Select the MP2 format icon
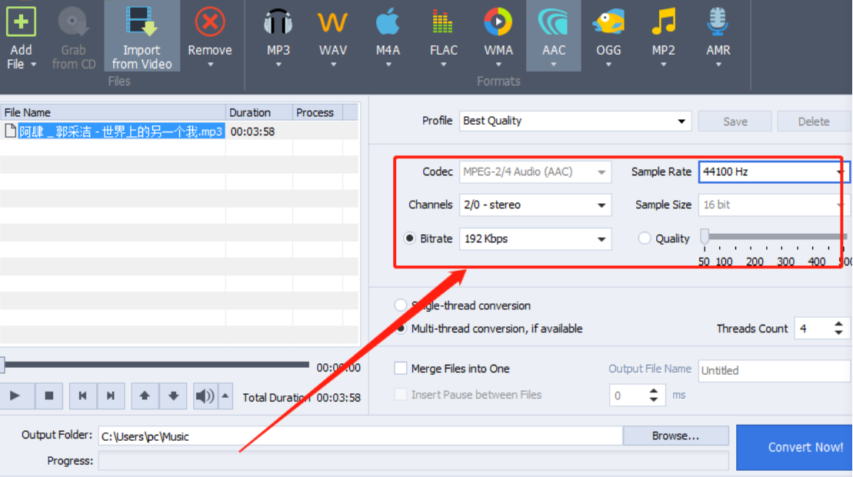This screenshot has width=853, height=477. pyautogui.click(x=663, y=22)
